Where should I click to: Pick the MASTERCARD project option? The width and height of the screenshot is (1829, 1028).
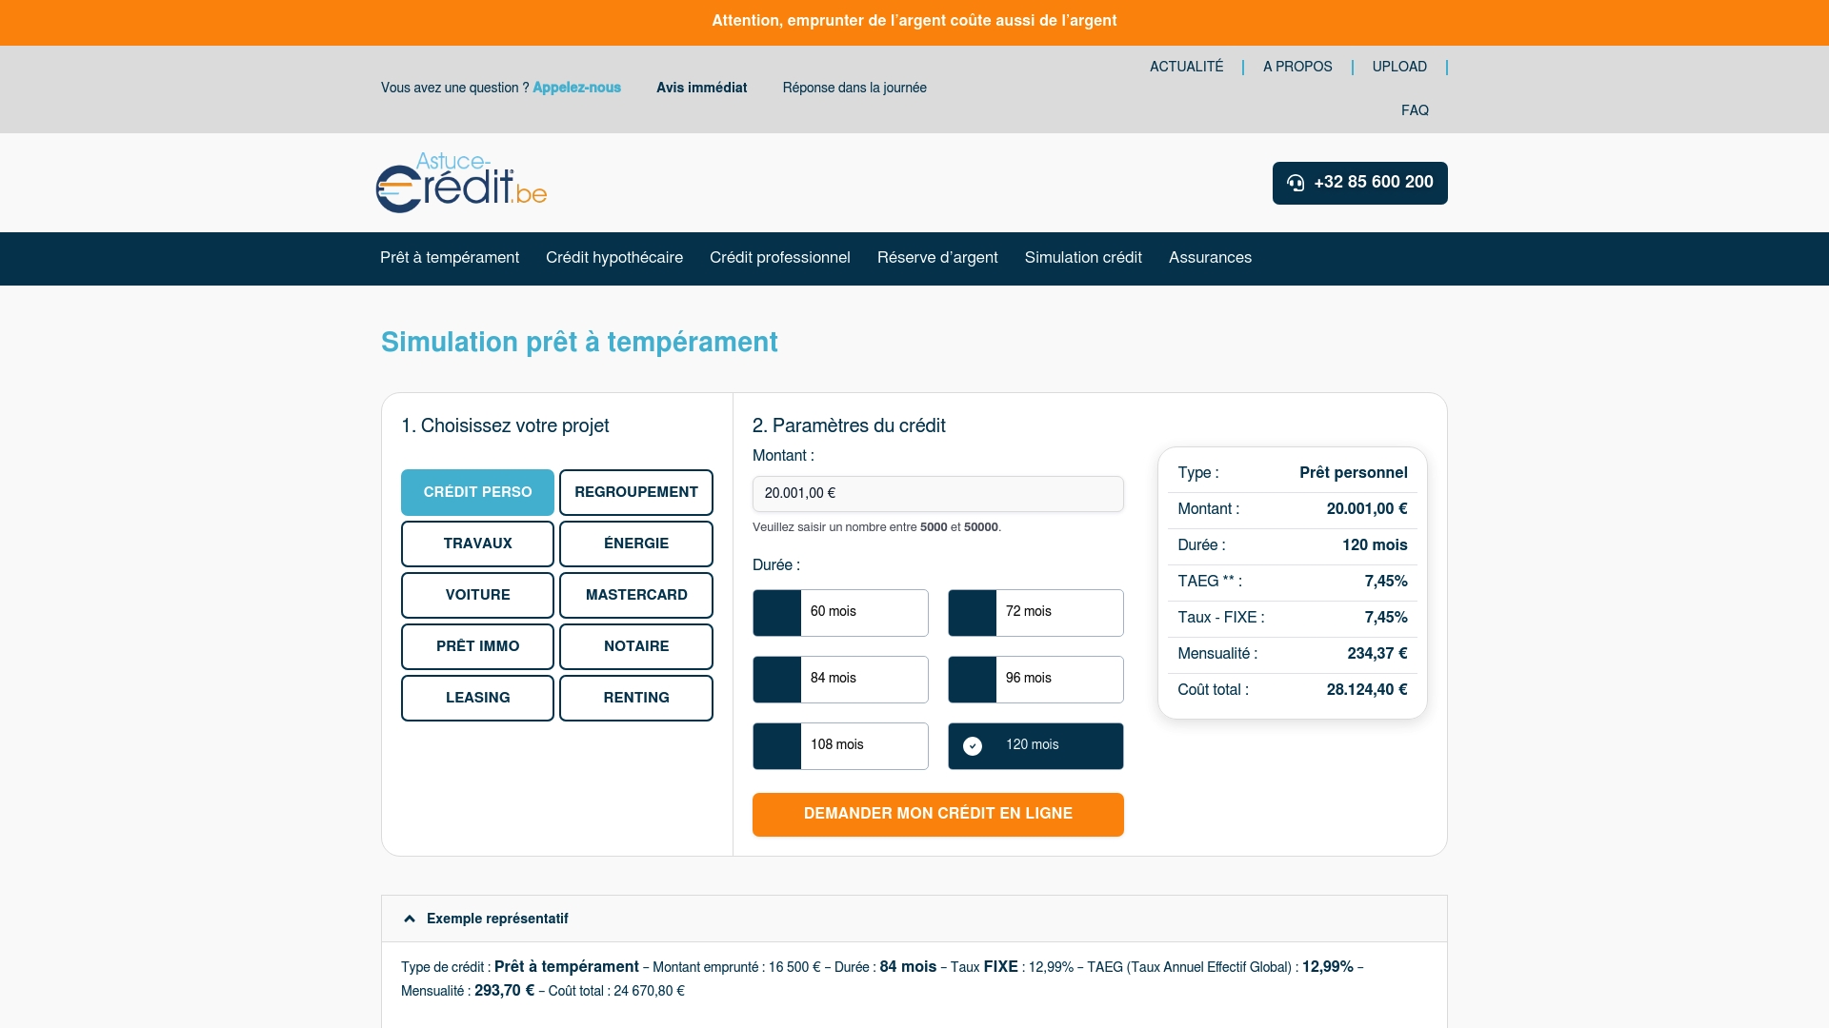coord(635,595)
